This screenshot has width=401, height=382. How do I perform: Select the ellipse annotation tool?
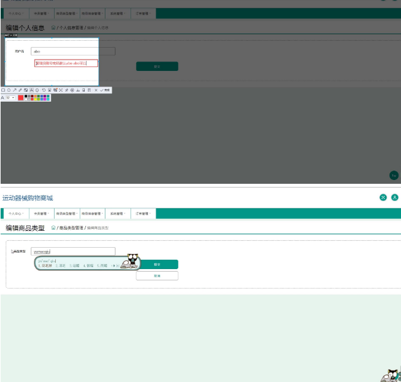coord(9,90)
